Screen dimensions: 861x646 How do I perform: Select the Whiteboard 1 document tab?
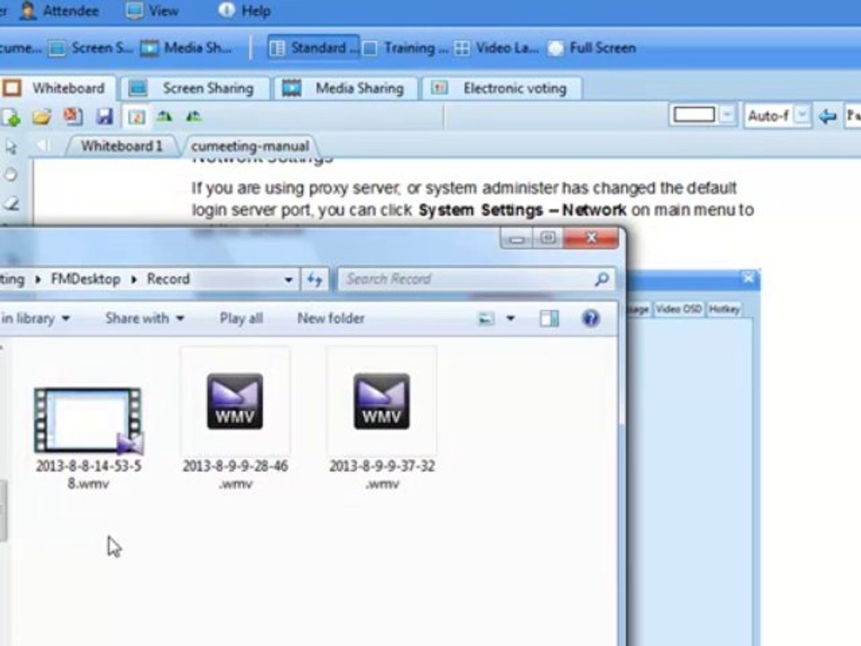coord(121,146)
